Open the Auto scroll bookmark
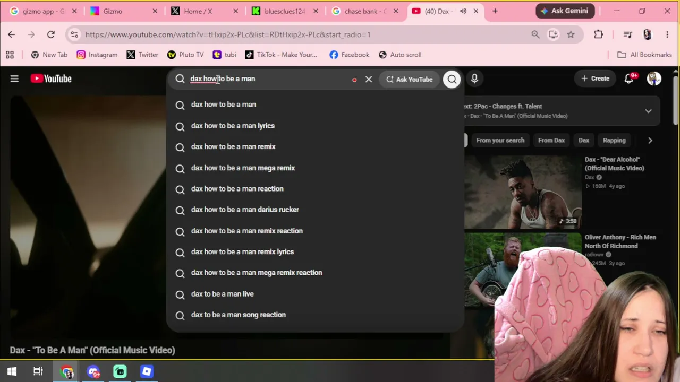This screenshot has height=382, width=680. click(x=399, y=55)
